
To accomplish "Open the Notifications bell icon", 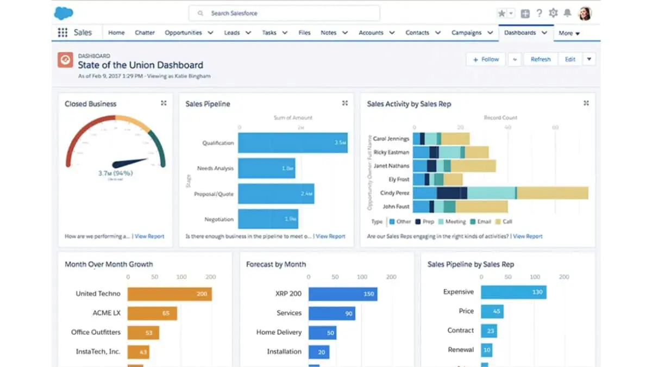I will point(567,13).
